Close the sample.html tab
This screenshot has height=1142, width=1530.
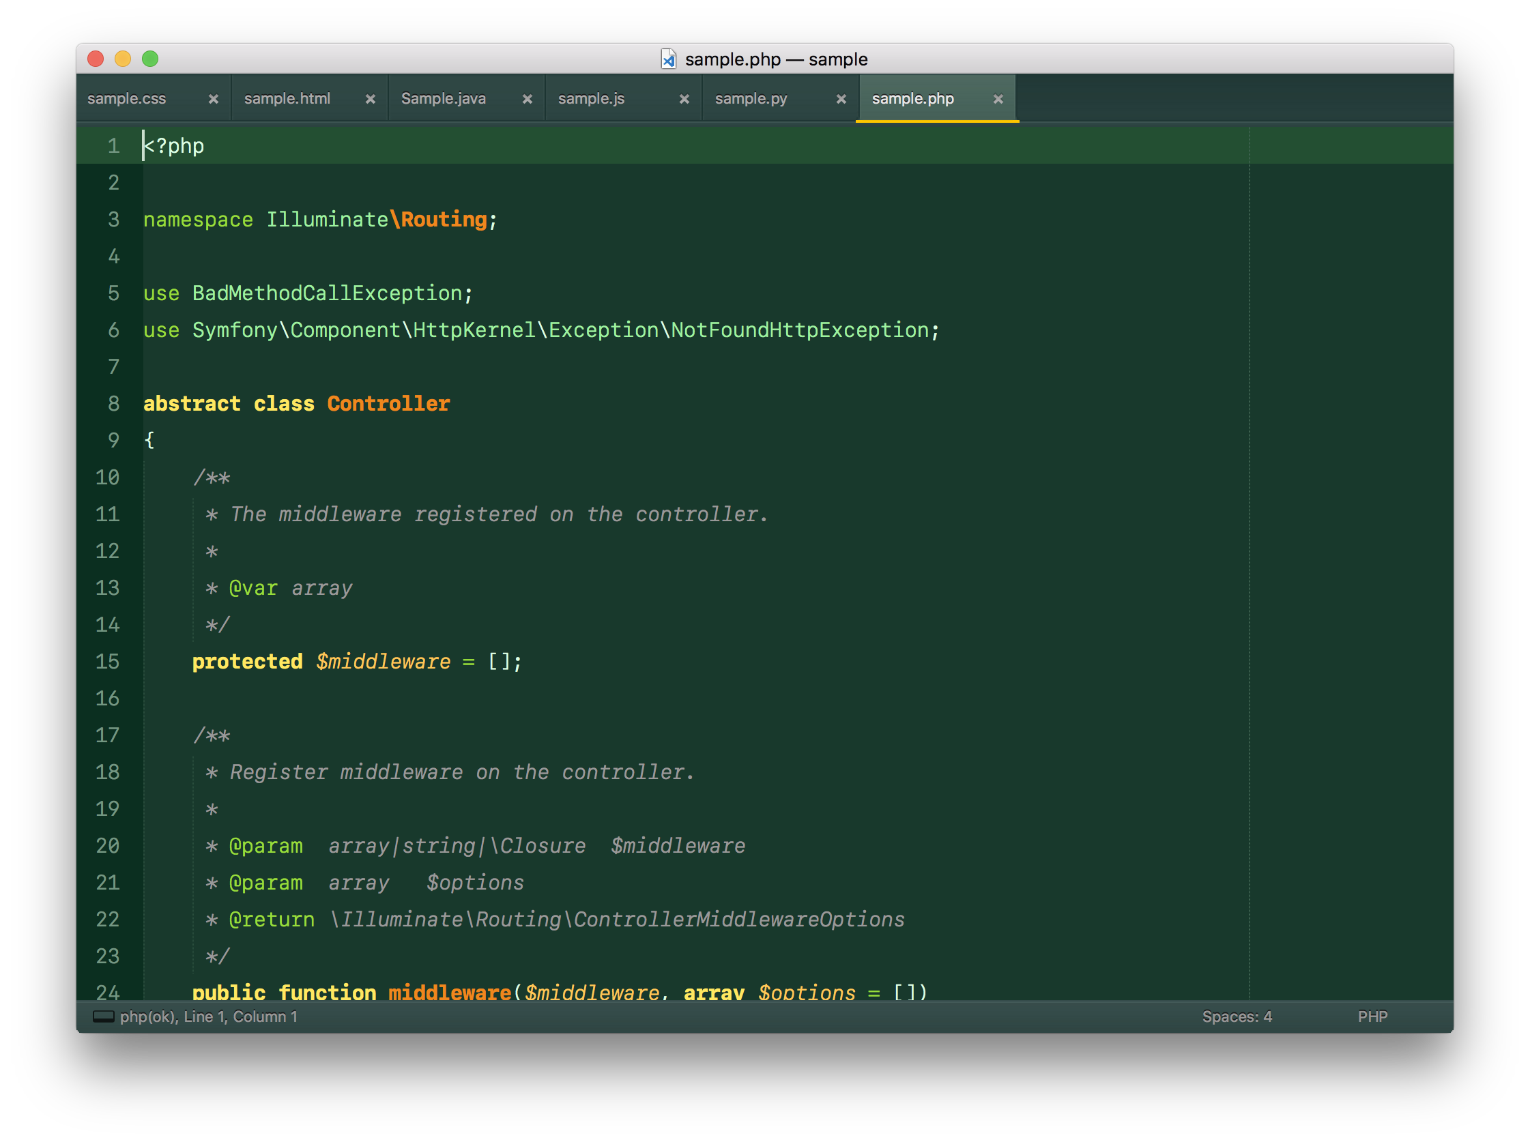pyautogui.click(x=371, y=99)
